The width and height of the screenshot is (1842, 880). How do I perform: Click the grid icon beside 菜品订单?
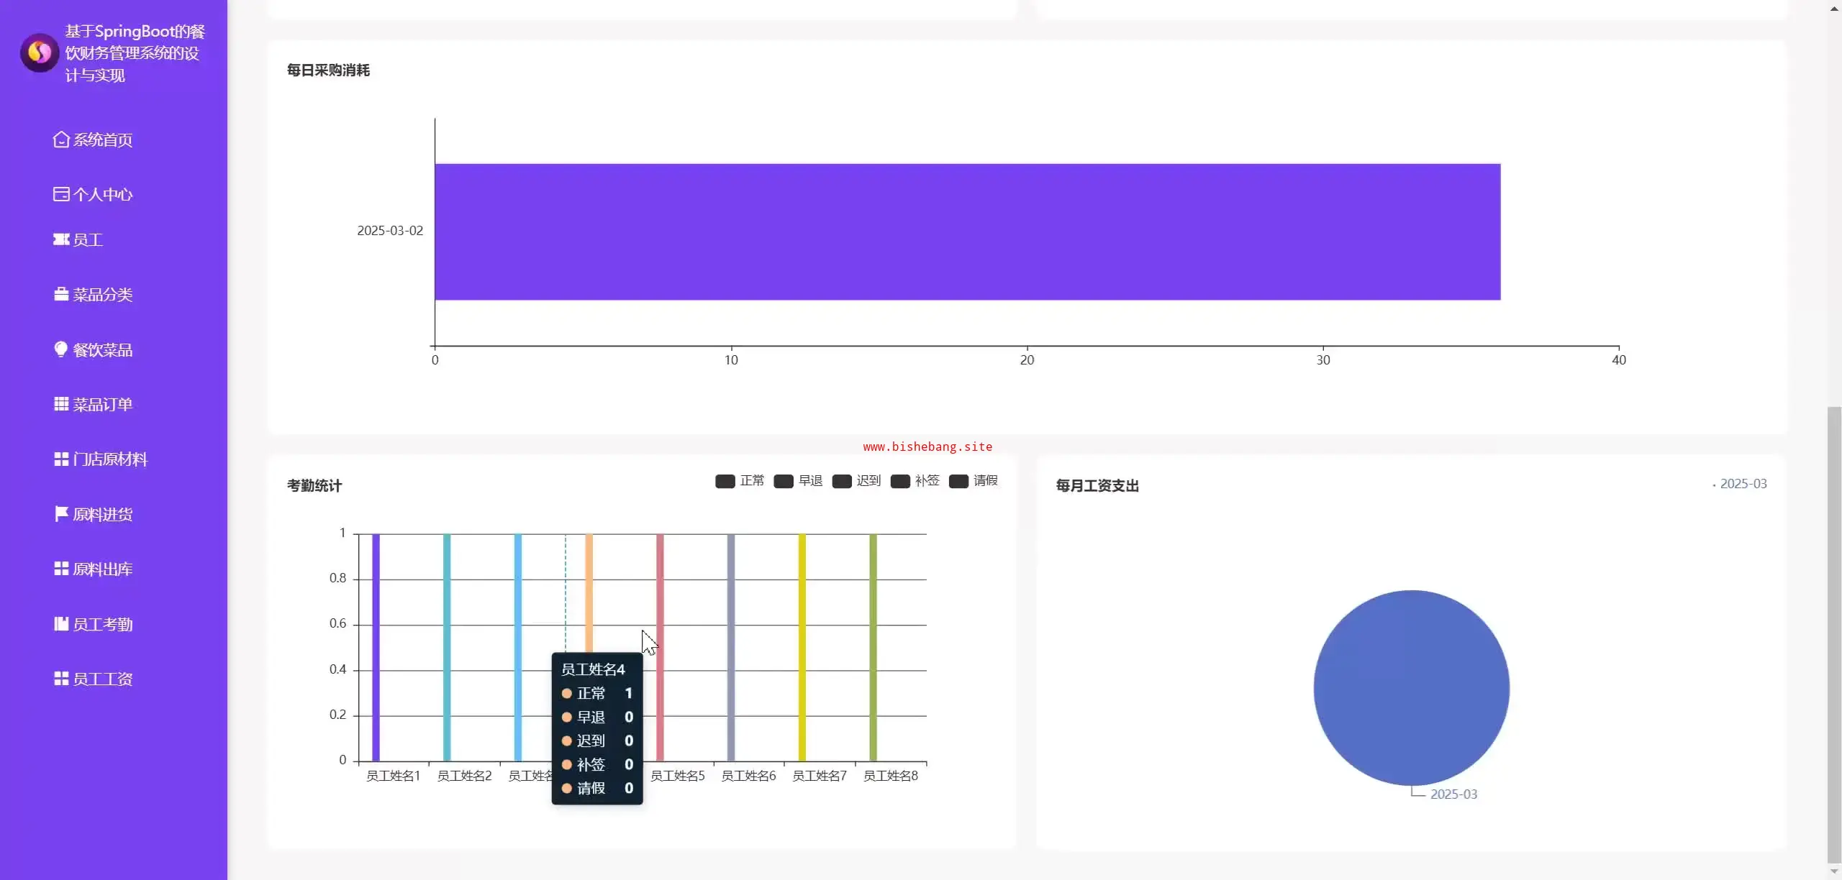[61, 404]
